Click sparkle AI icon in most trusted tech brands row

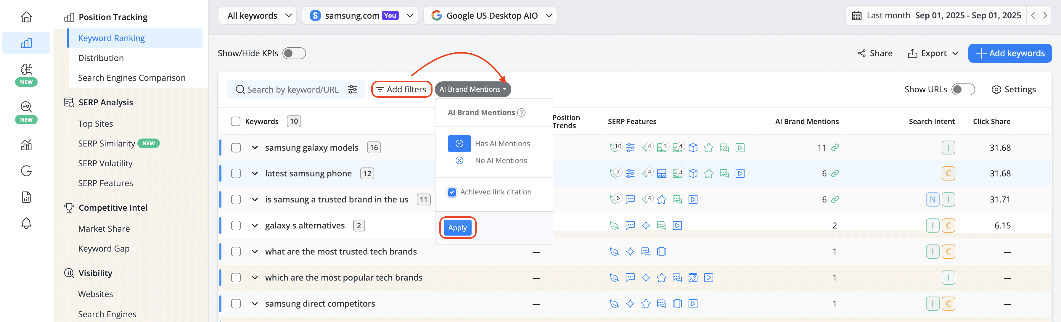pos(630,252)
